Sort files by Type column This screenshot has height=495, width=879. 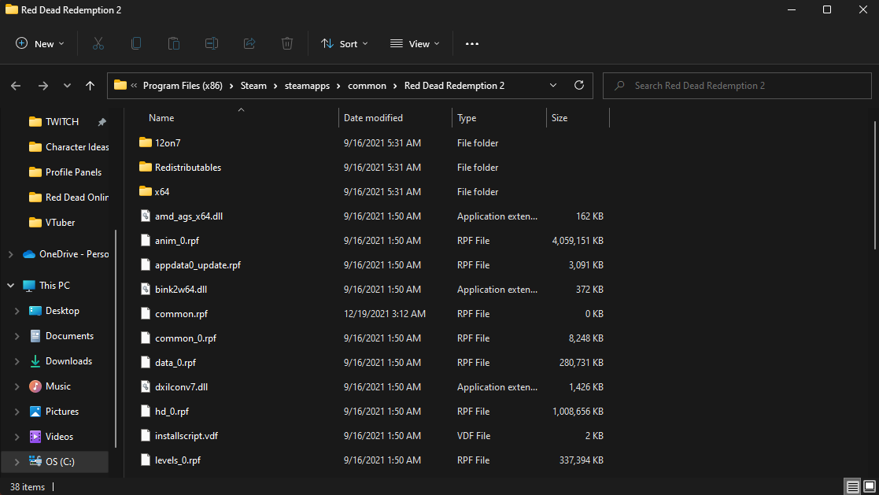coord(467,118)
